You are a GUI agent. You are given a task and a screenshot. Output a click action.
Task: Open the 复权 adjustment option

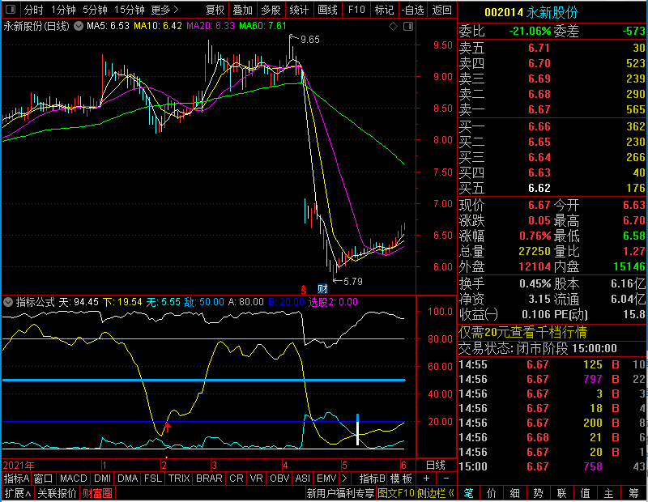click(215, 10)
